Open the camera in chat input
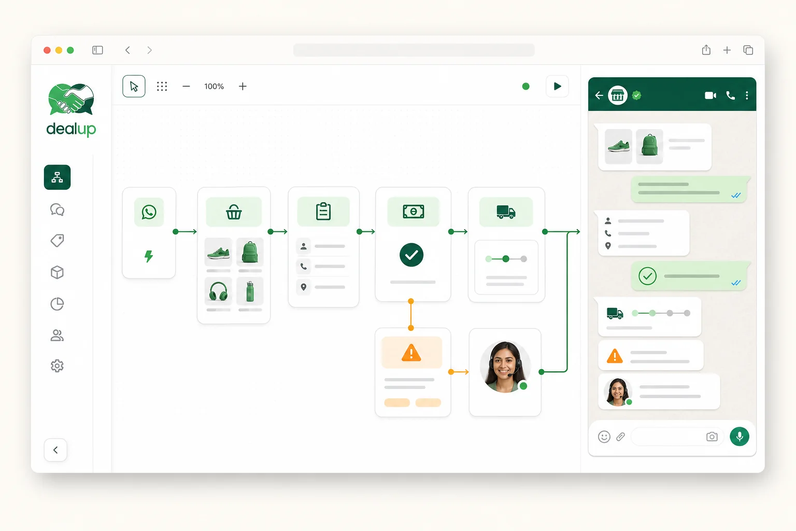The height and width of the screenshot is (531, 796). 712,437
